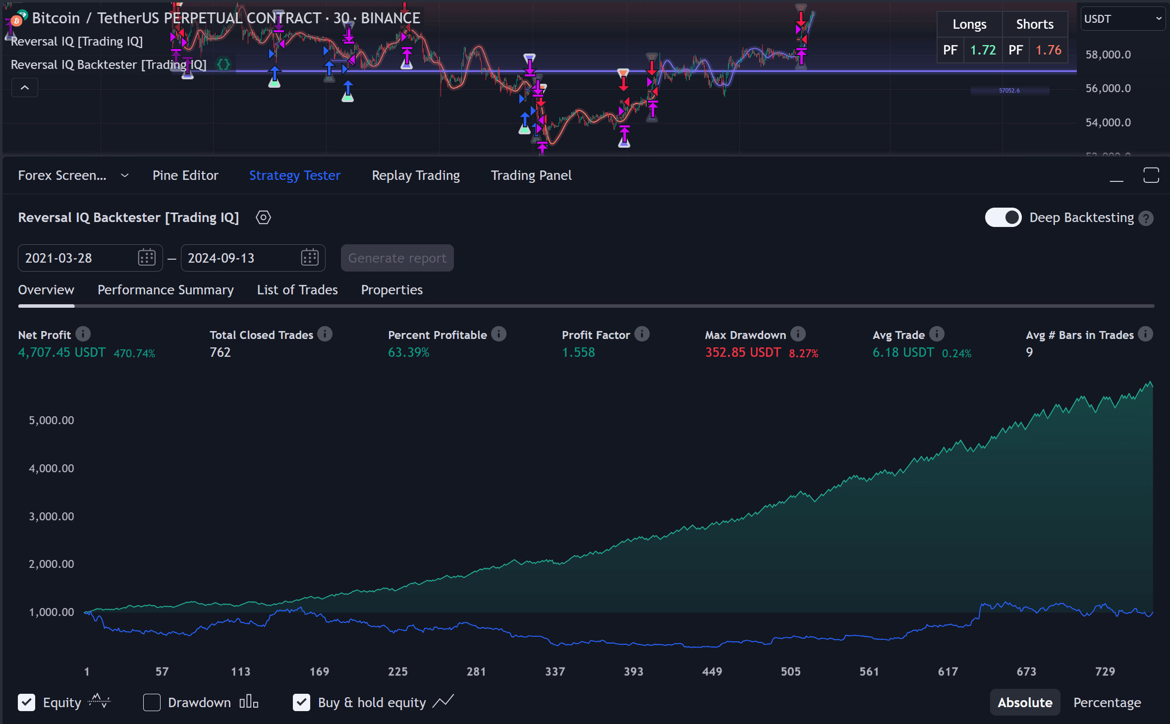Click the Shorts column header
Viewport: 1170px width, 724px height.
[1035, 24]
